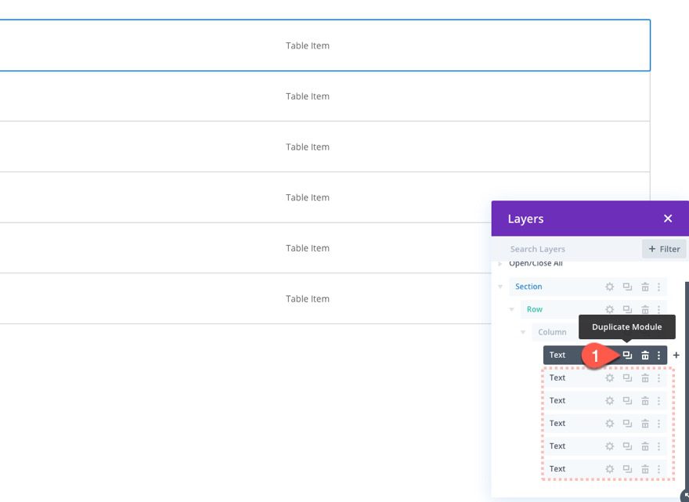The height and width of the screenshot is (502, 689).
Task: Collapse the Row in the layers tree
Action: point(511,309)
